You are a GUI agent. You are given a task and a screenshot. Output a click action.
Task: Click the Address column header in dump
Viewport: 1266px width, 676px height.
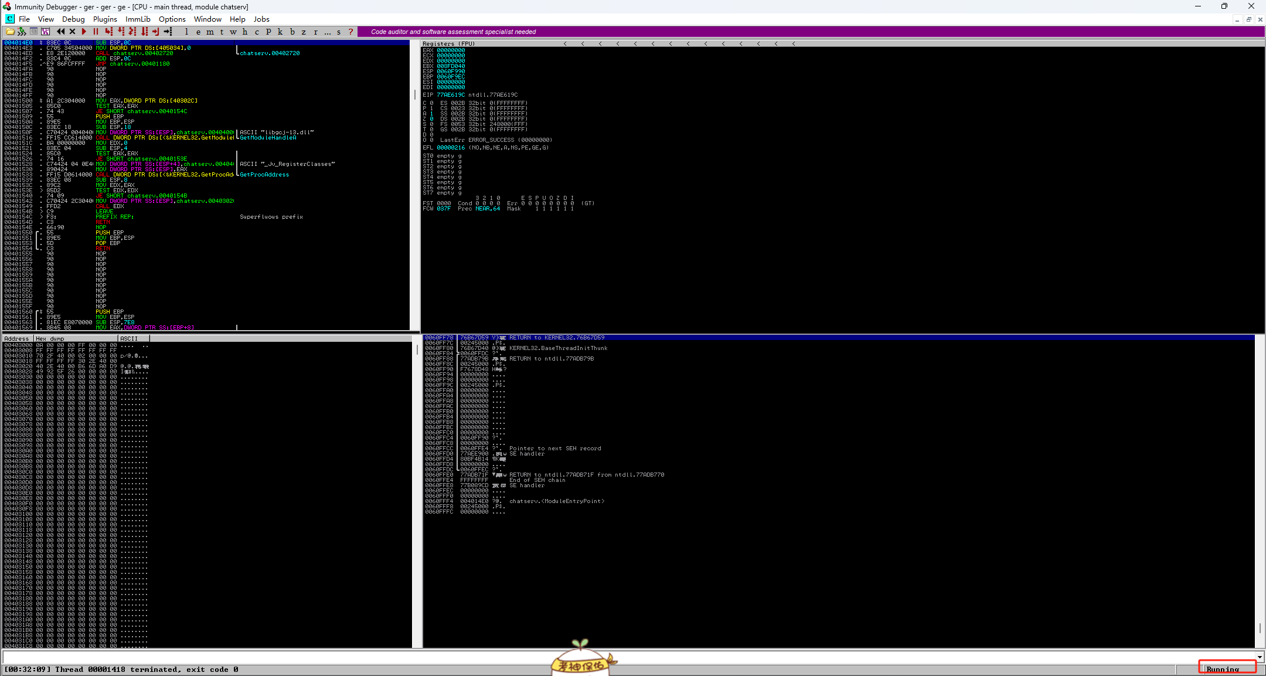[x=18, y=338]
